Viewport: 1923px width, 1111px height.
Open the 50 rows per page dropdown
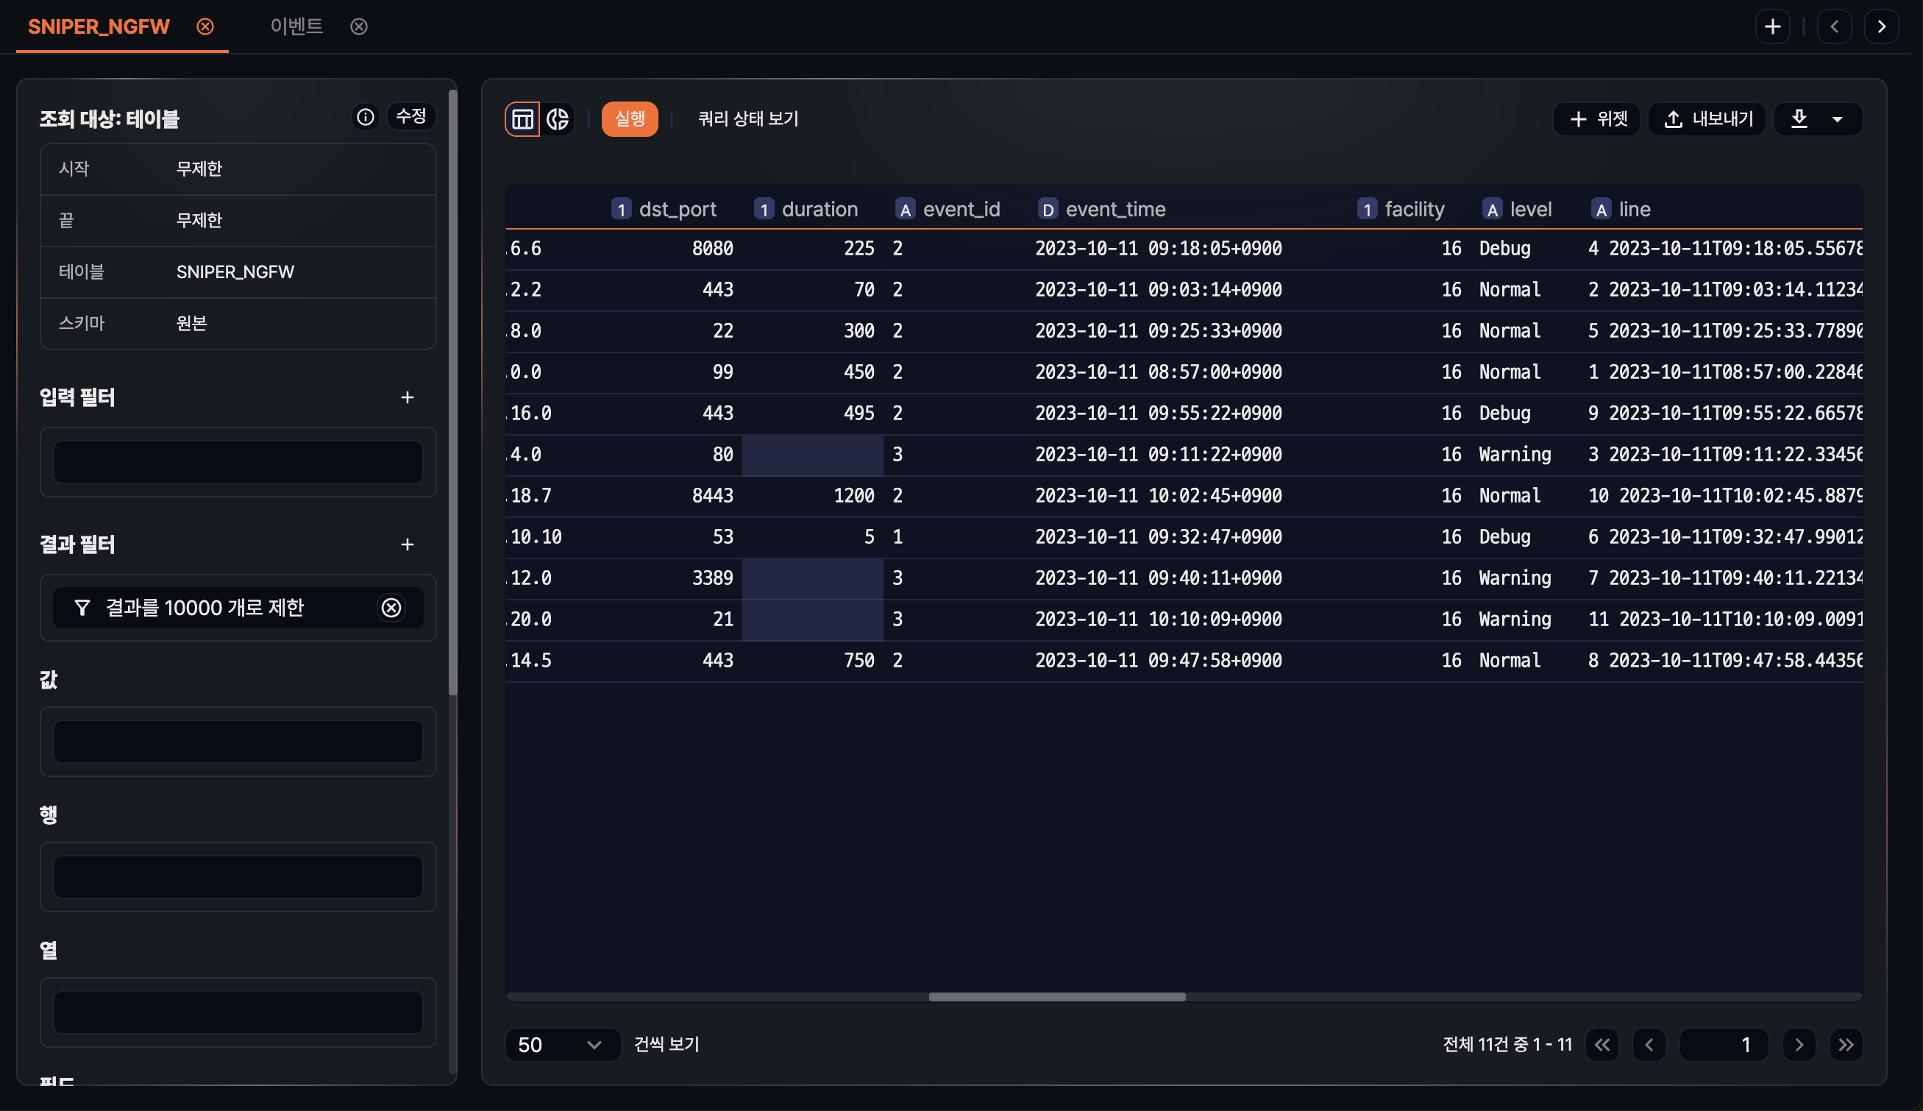tap(561, 1045)
